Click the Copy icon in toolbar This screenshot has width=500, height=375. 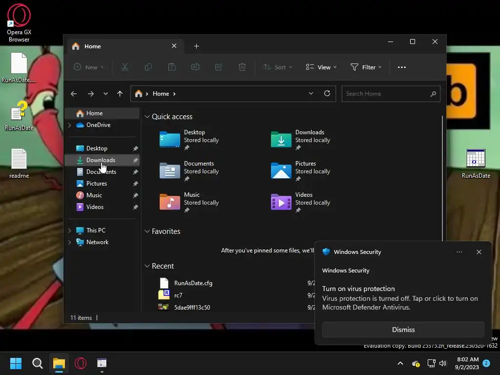pos(148,67)
